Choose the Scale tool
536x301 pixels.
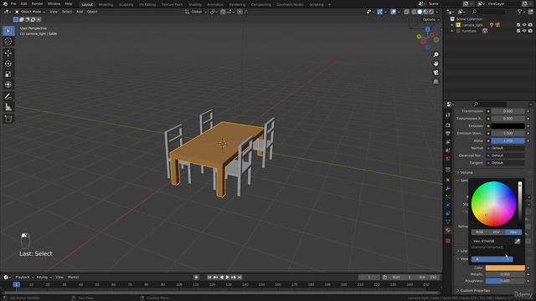(x=8, y=74)
